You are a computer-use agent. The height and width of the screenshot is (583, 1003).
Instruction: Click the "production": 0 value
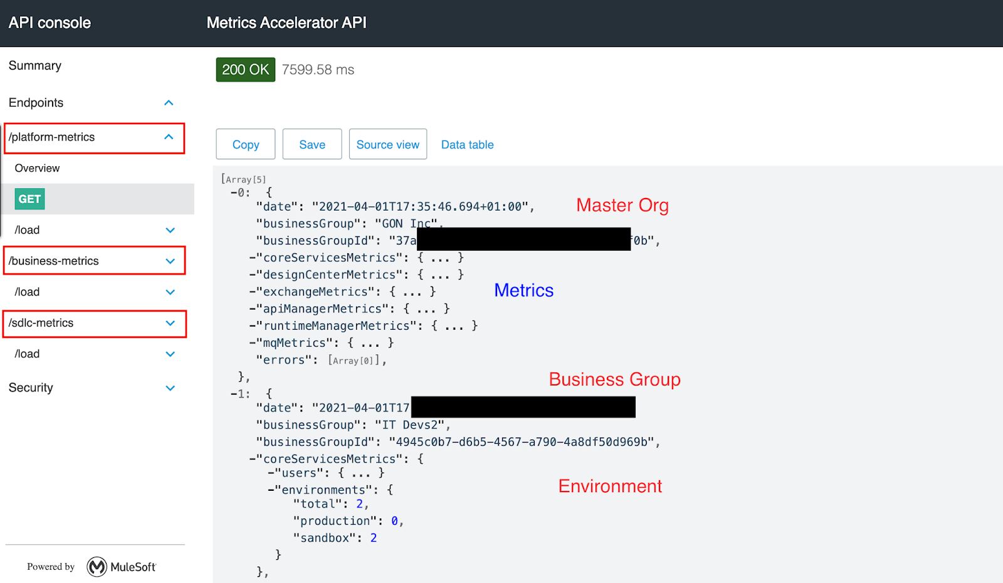(x=394, y=521)
